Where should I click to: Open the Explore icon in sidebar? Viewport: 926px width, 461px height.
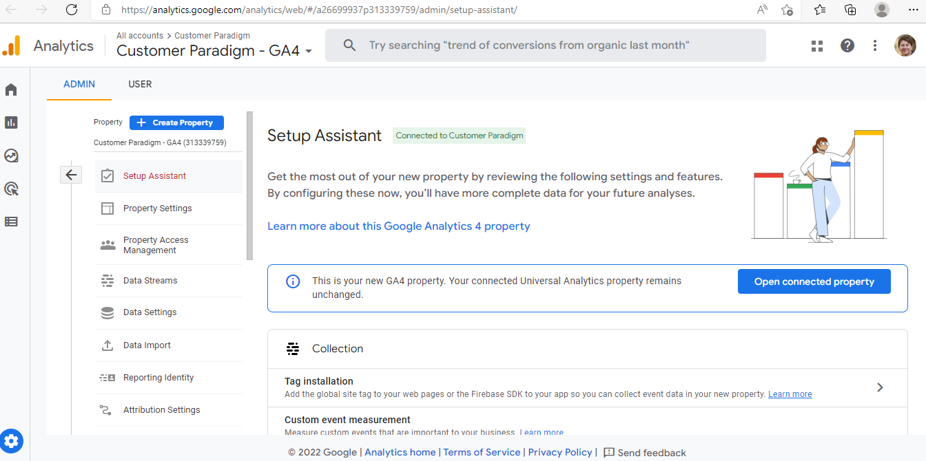(x=11, y=156)
